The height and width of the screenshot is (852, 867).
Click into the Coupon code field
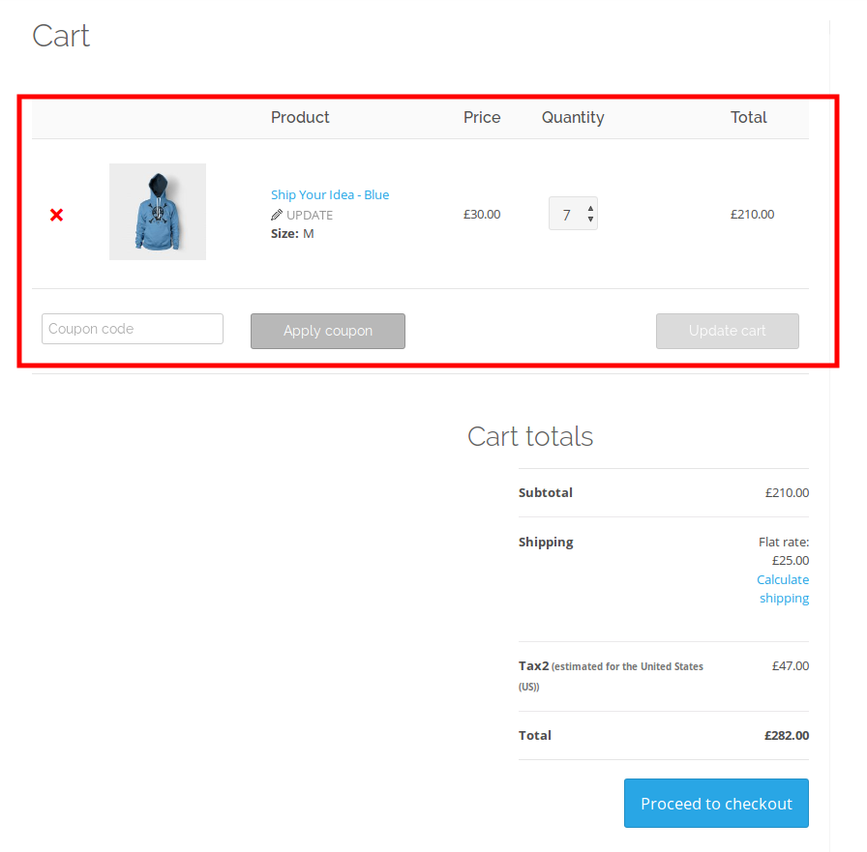tap(133, 329)
